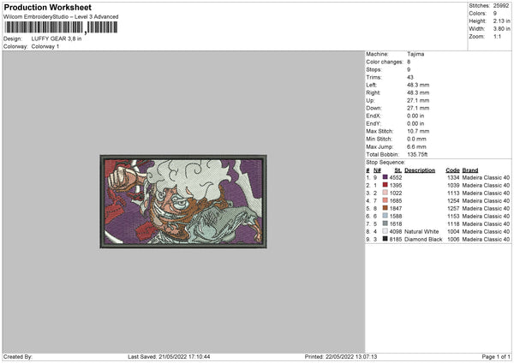Click the 'Printed: 22/05/2022 13:07:13' footer text
Image resolution: width=514 pixels, height=363 pixels.
[341, 357]
